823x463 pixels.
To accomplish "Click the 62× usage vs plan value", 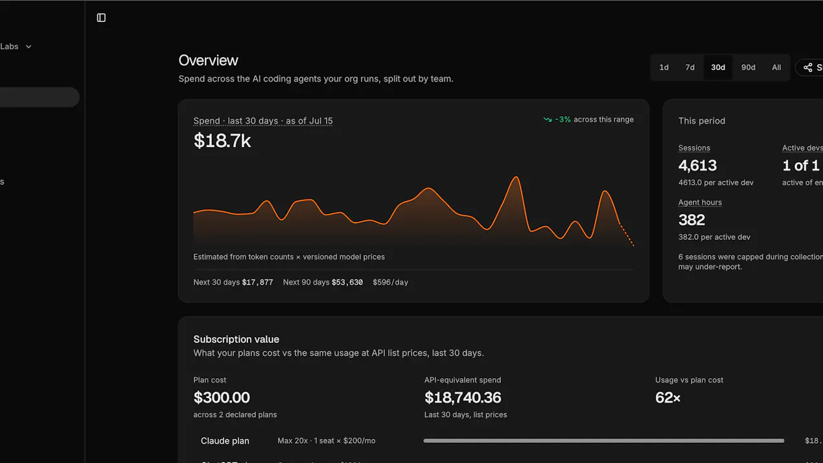I will pos(668,398).
